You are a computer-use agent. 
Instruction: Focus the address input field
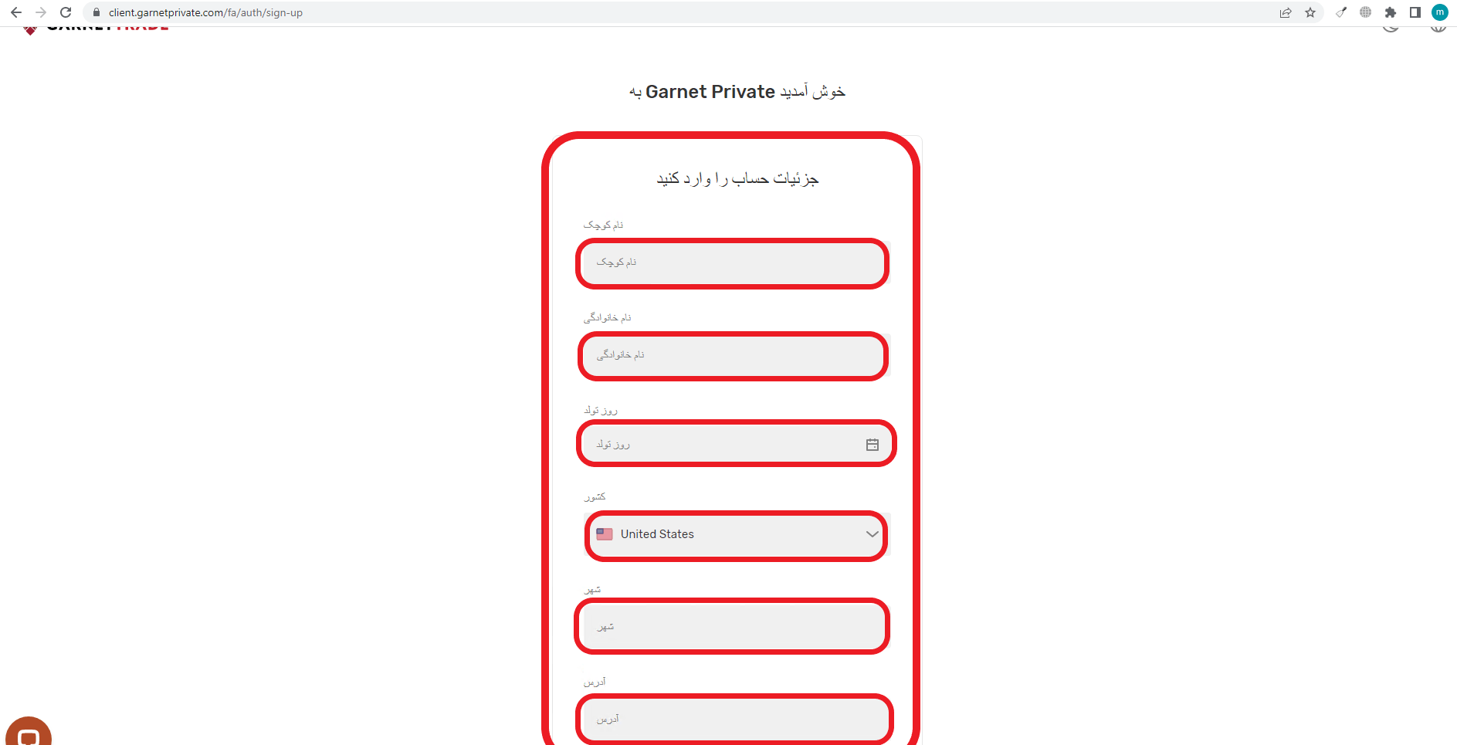click(734, 720)
